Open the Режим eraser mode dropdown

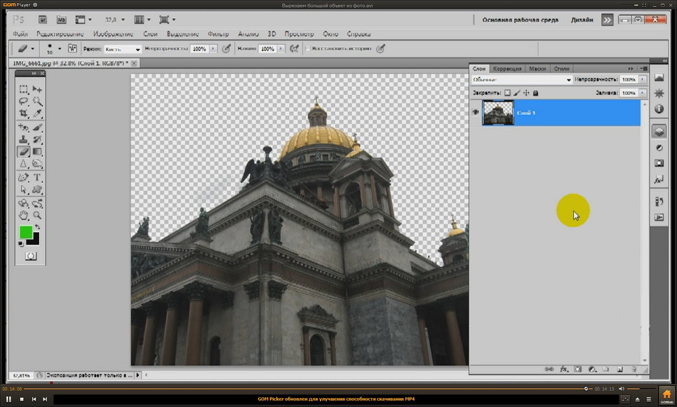123,49
